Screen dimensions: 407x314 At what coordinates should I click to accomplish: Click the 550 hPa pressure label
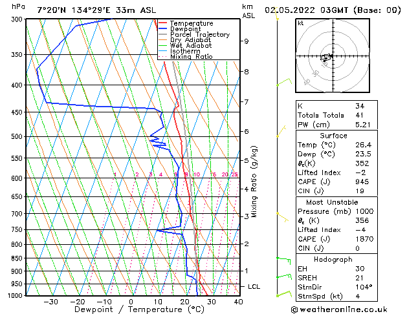point(18,158)
